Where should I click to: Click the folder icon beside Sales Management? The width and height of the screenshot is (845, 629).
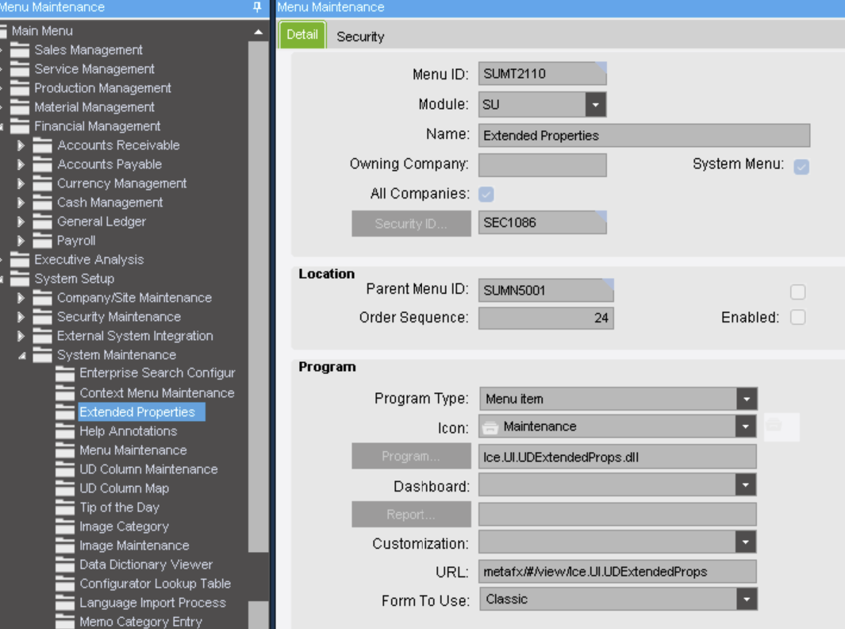pos(20,50)
